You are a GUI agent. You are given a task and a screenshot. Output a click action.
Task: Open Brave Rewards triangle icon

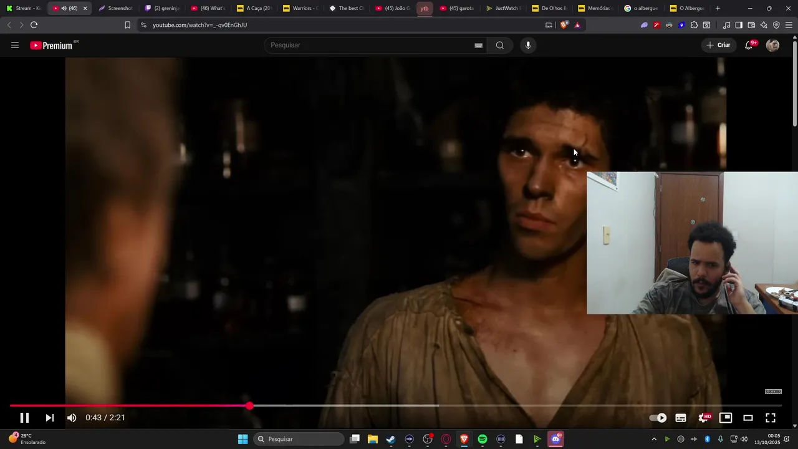[577, 25]
